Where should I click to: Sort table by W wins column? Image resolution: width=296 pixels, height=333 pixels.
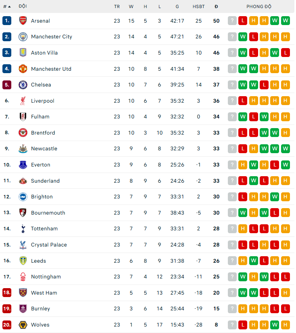[131, 6]
